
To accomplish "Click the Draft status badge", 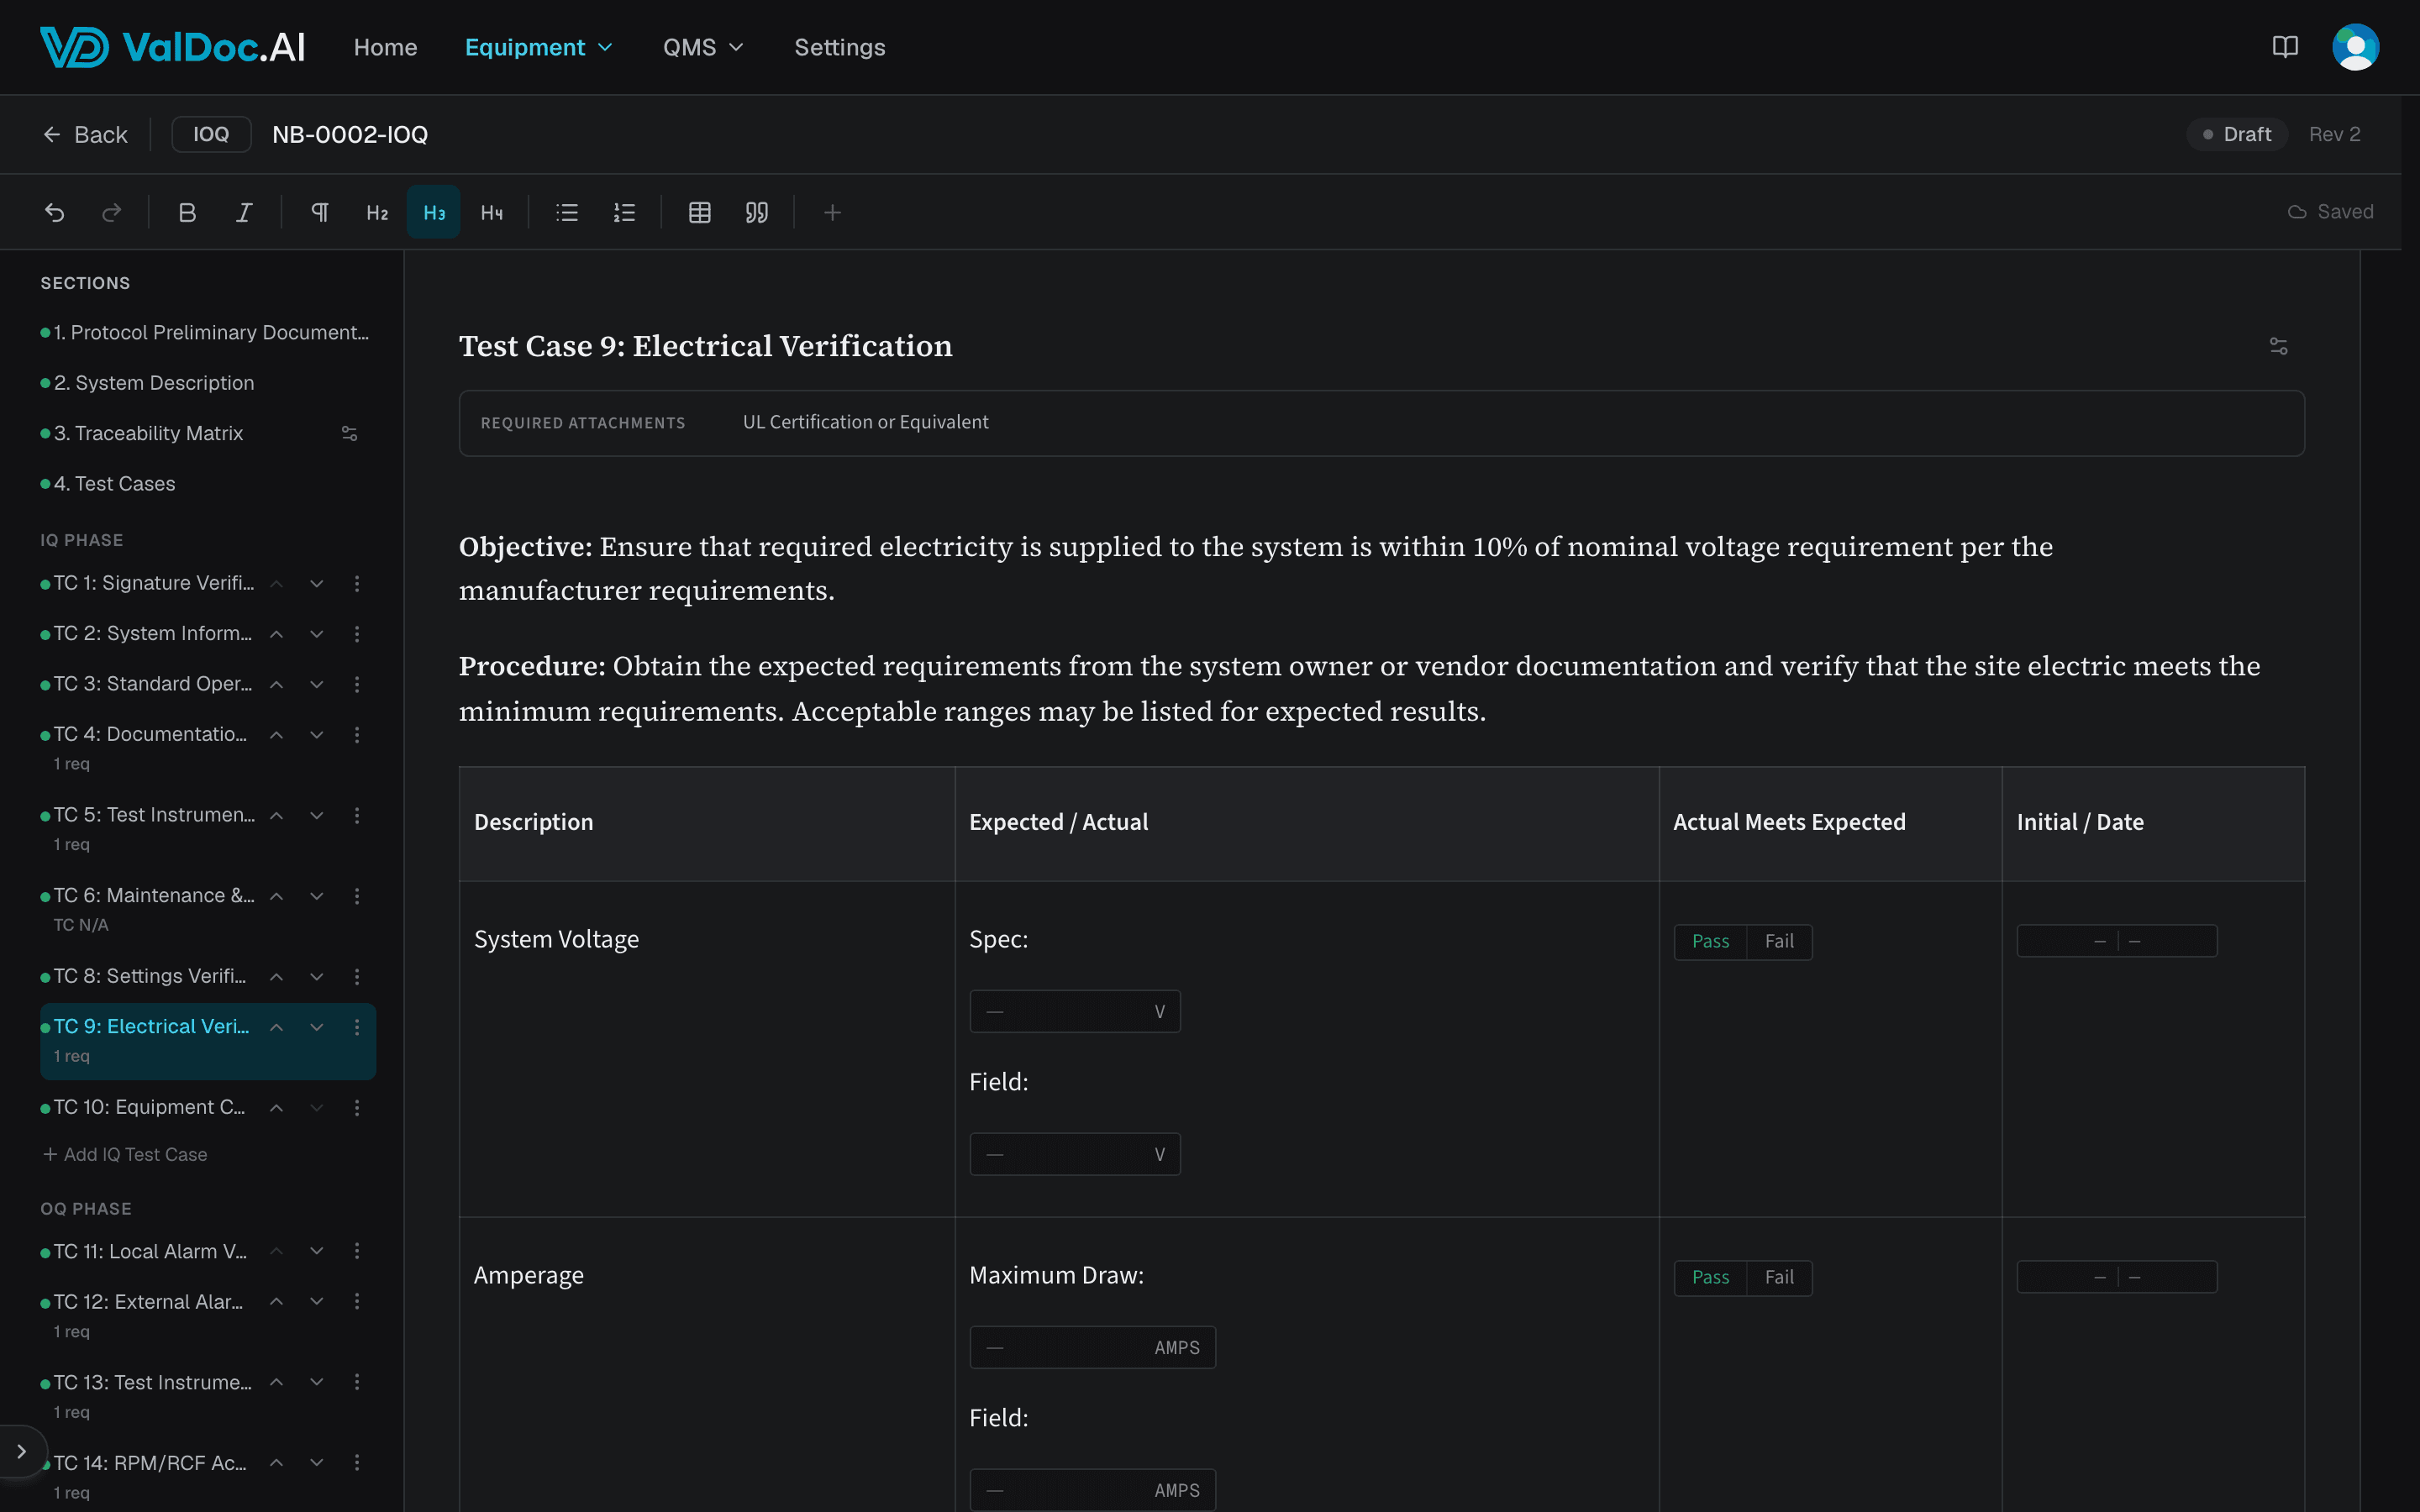I will pyautogui.click(x=2237, y=134).
